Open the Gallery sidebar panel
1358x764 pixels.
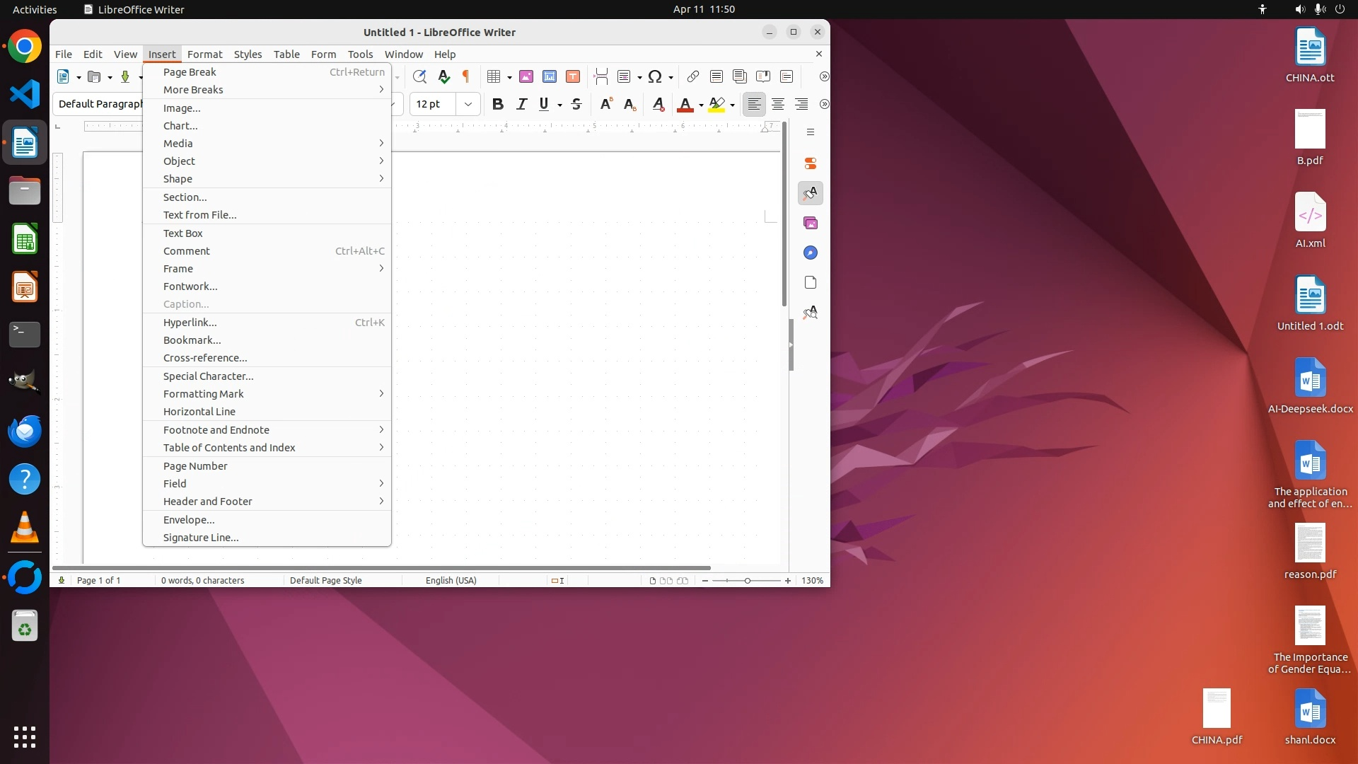811,223
